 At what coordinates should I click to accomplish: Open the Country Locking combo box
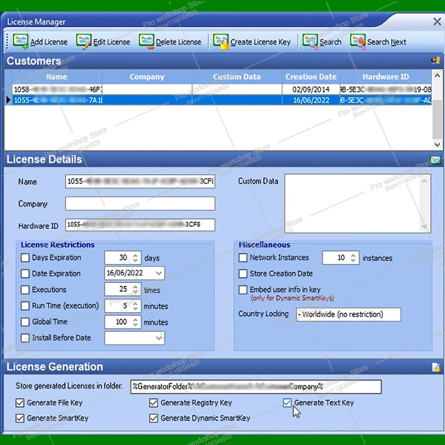pyautogui.click(x=348, y=315)
